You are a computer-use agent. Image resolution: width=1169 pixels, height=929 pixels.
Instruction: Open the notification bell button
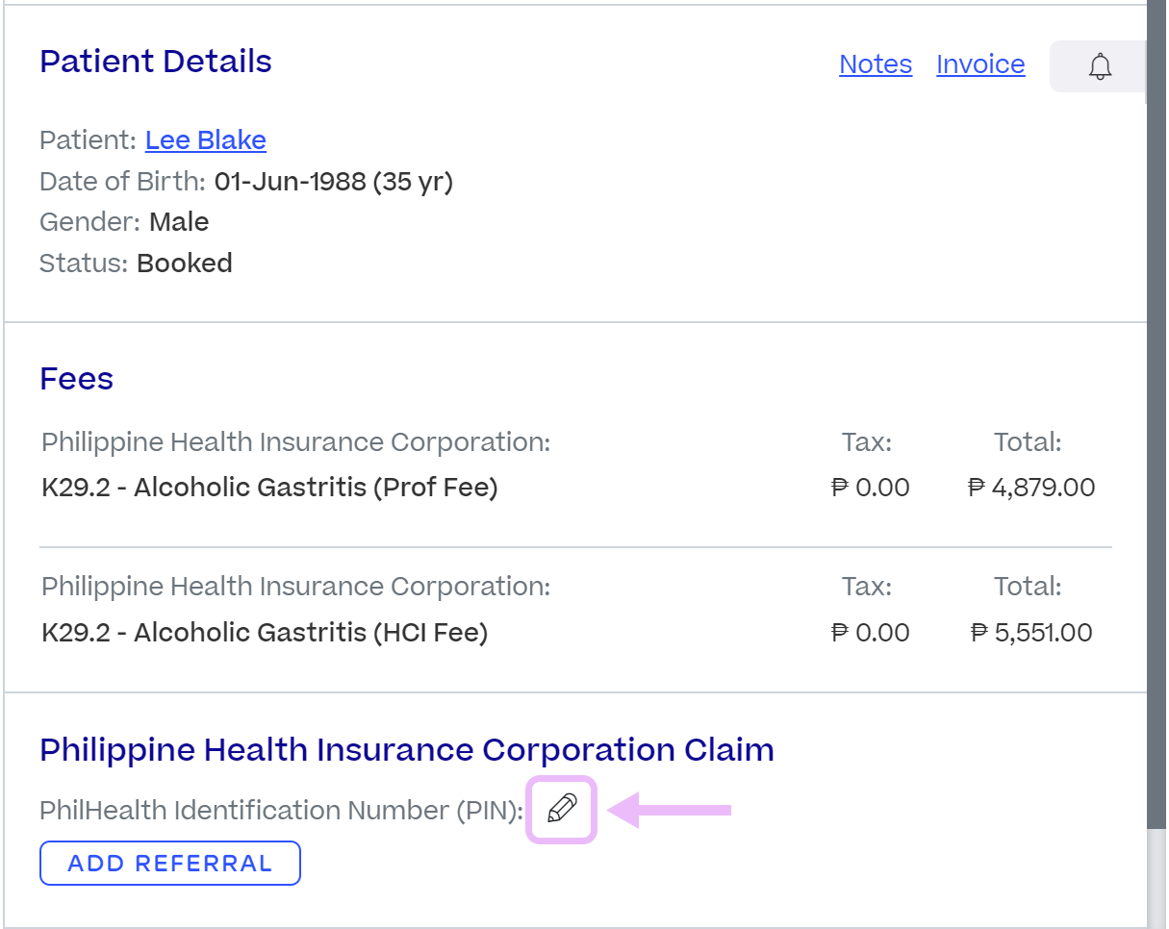click(x=1100, y=66)
